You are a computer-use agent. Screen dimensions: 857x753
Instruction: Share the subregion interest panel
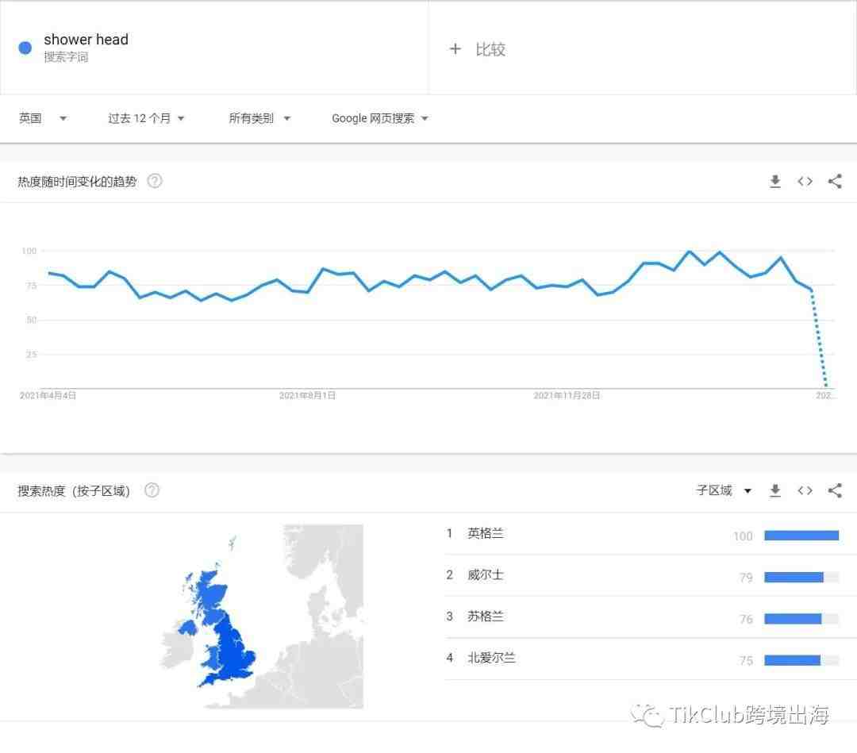coord(835,490)
